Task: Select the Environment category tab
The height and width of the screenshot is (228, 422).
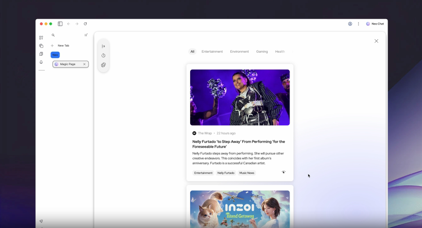Action: [x=239, y=52]
